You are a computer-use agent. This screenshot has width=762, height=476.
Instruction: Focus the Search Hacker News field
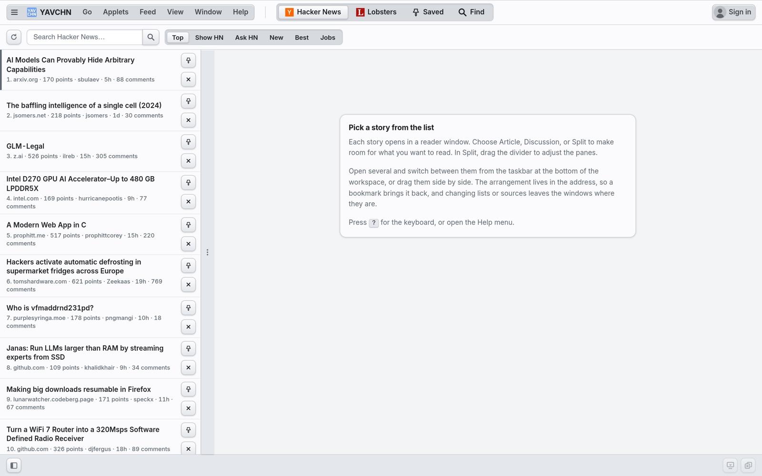84,37
